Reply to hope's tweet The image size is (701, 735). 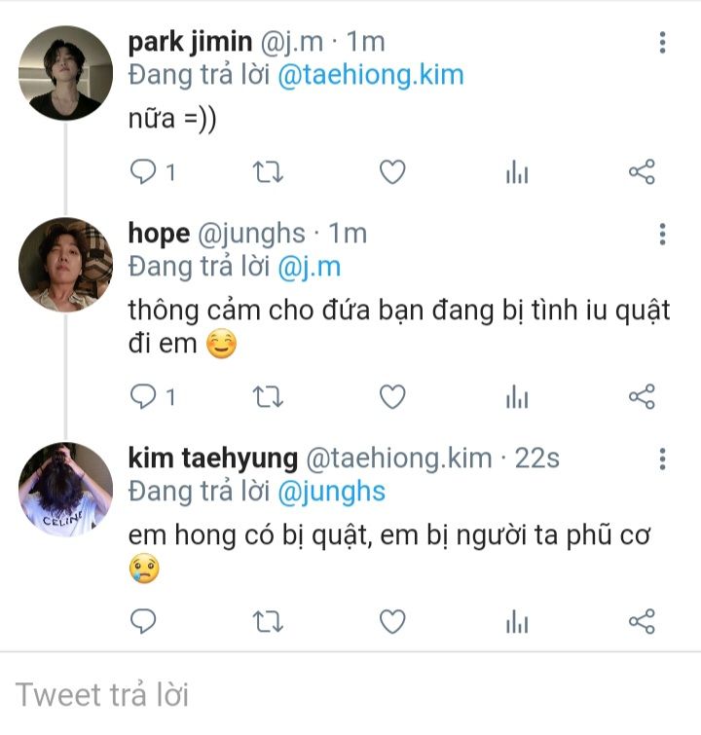point(144,397)
